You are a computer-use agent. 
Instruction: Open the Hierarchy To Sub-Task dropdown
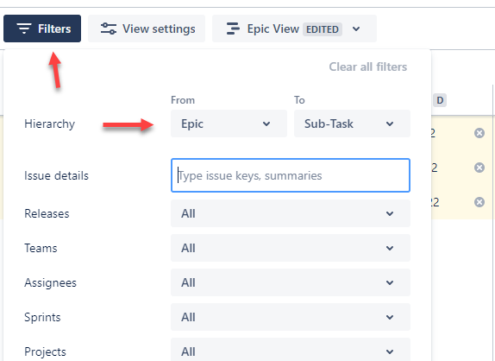tap(352, 123)
